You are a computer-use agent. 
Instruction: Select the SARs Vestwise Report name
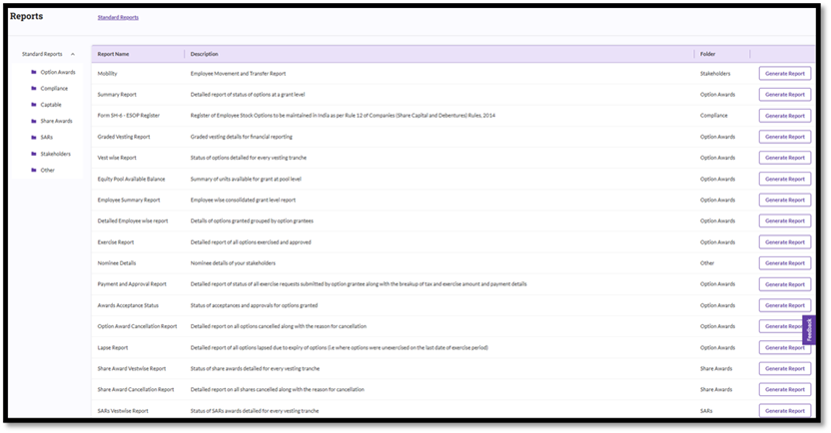pos(123,411)
